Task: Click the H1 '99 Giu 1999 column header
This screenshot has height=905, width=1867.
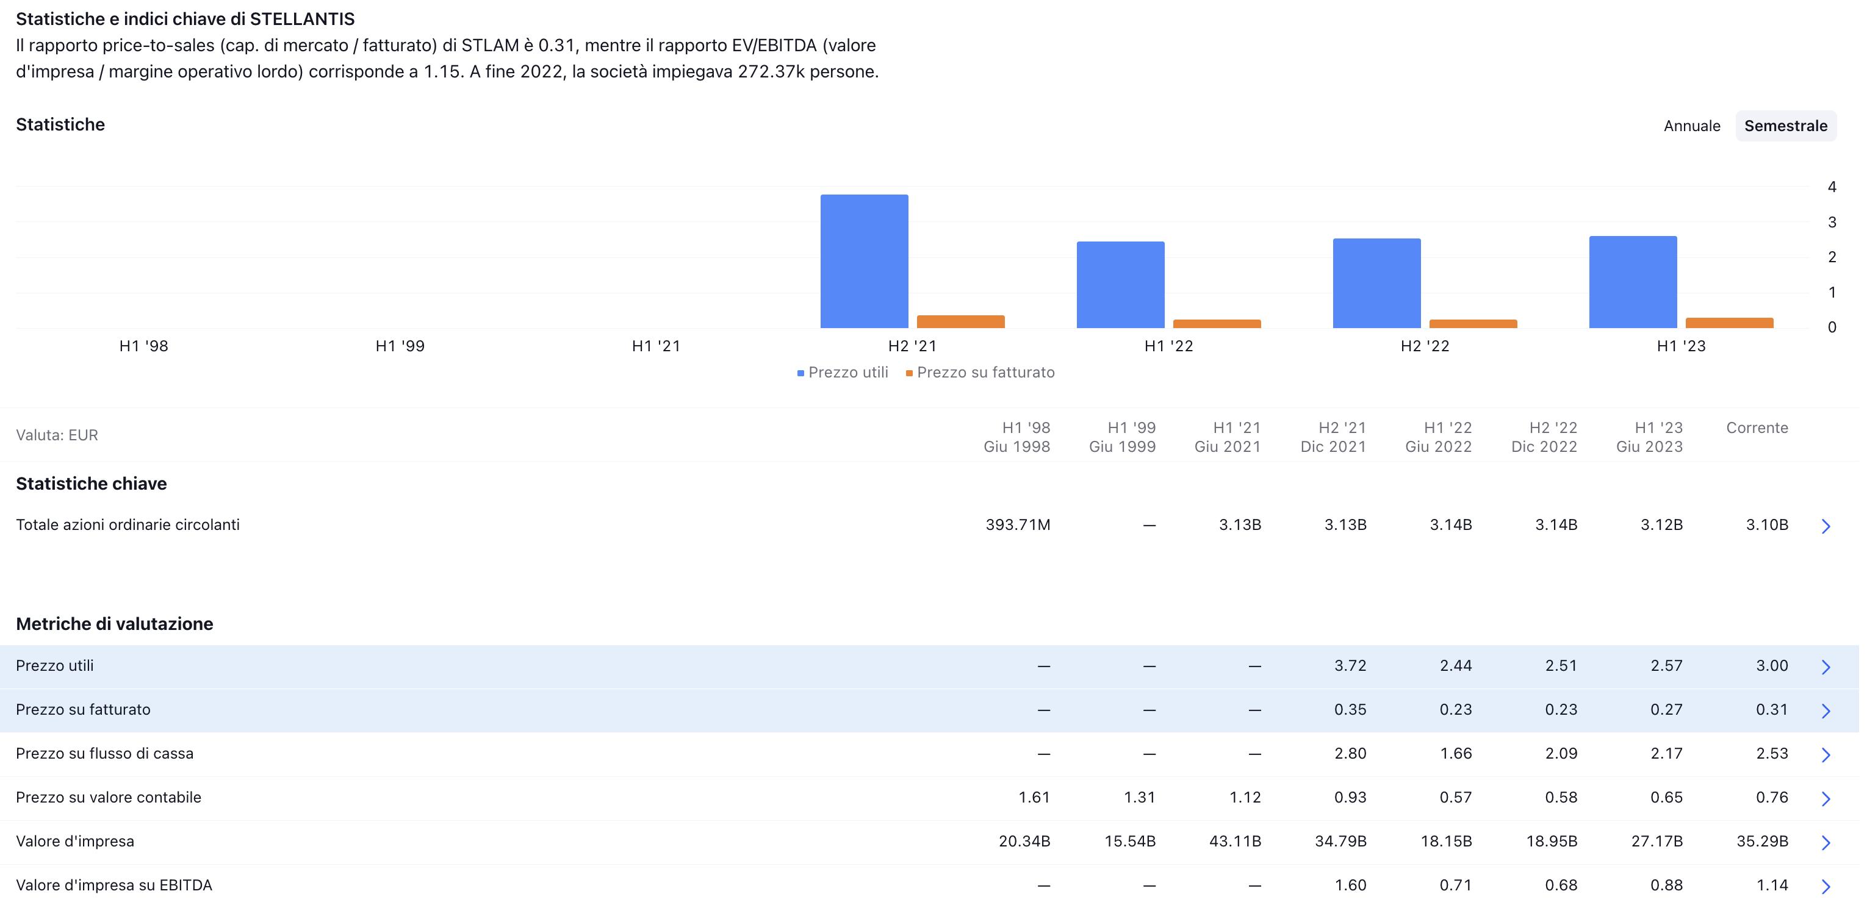Action: (1122, 437)
